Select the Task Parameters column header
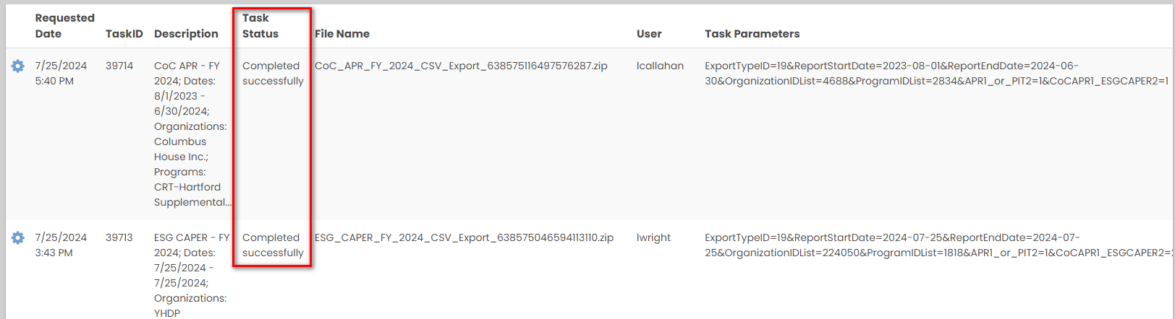 click(752, 34)
